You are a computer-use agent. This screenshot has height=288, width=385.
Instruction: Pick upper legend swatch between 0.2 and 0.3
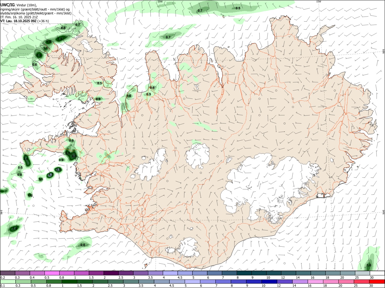8,273
